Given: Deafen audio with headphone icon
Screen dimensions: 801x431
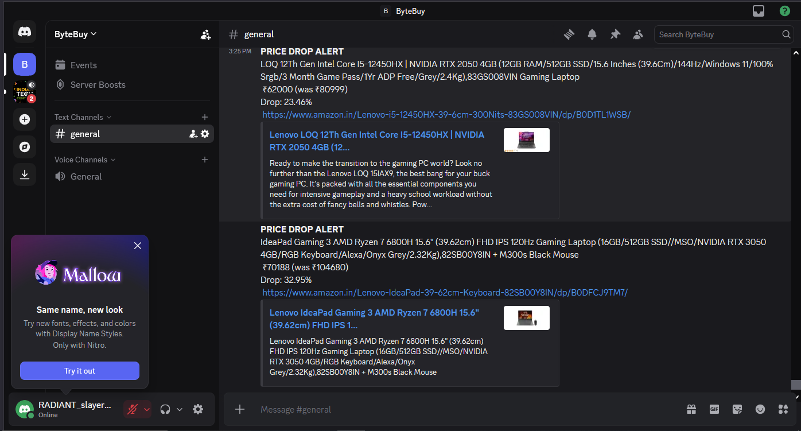Looking at the screenshot, I should click(165, 409).
